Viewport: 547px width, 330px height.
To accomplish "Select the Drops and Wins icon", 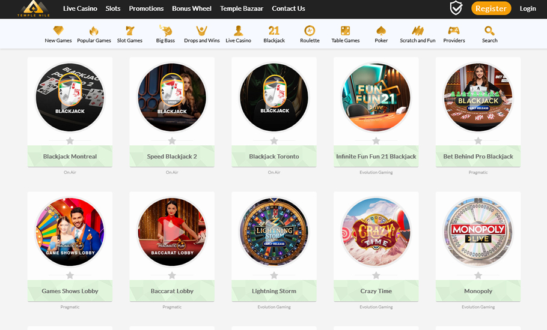I will click(x=201, y=31).
